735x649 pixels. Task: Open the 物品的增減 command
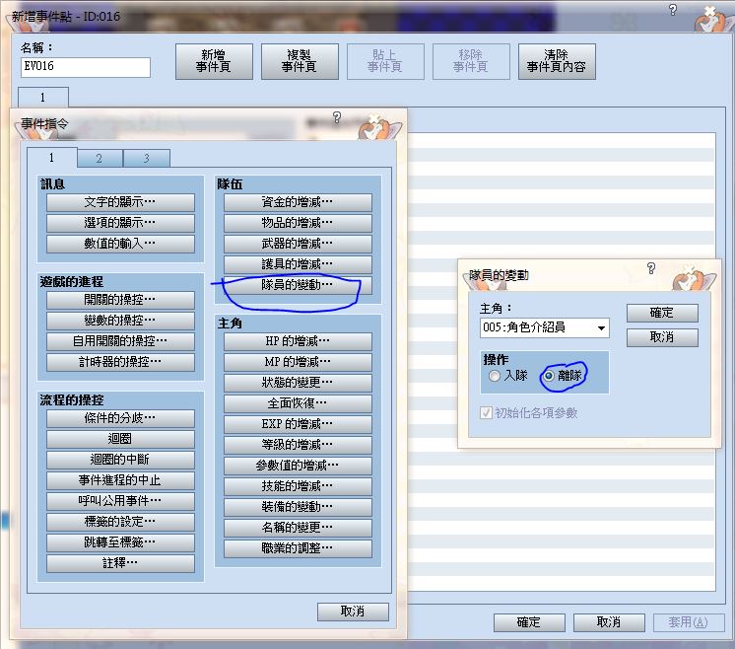[x=298, y=223]
